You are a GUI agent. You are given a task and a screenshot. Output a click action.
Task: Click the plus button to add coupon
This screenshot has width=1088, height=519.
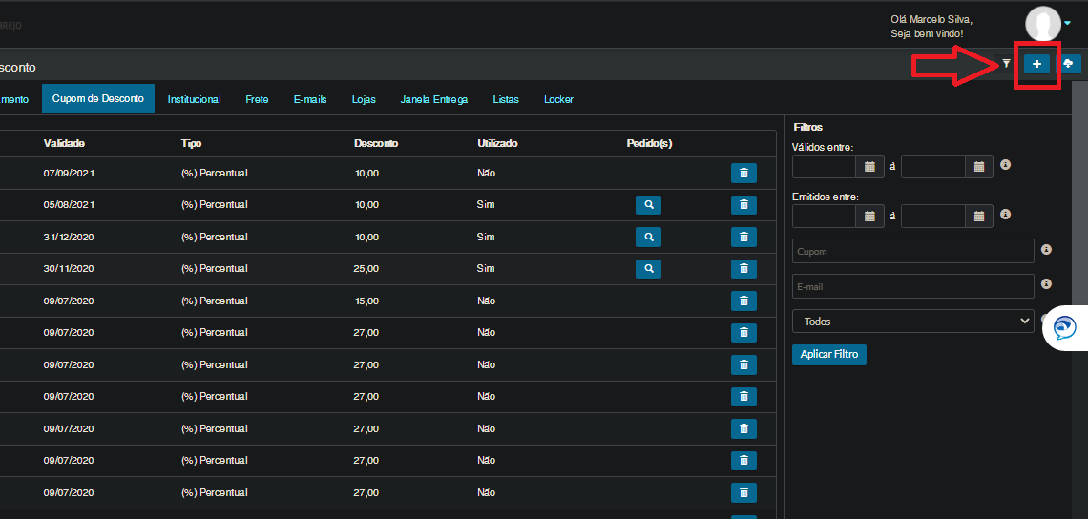(1036, 64)
